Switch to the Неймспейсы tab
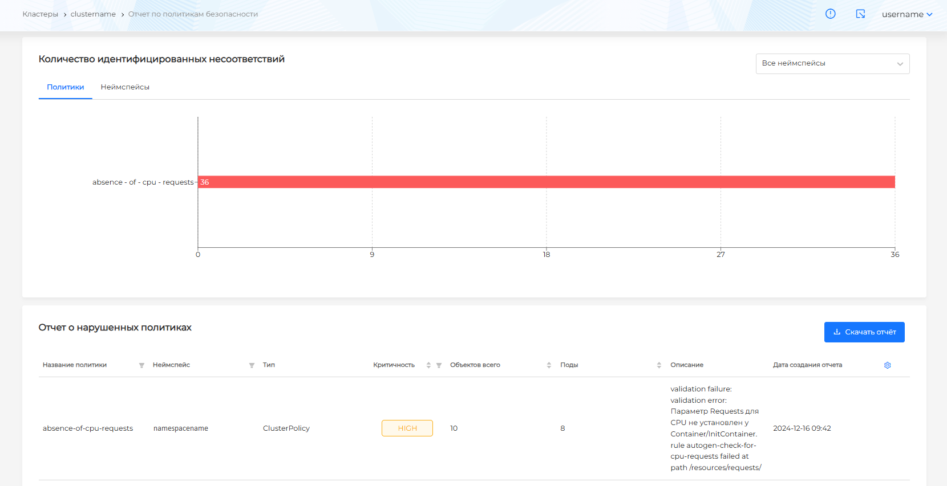Image resolution: width=947 pixels, height=486 pixels. point(125,87)
